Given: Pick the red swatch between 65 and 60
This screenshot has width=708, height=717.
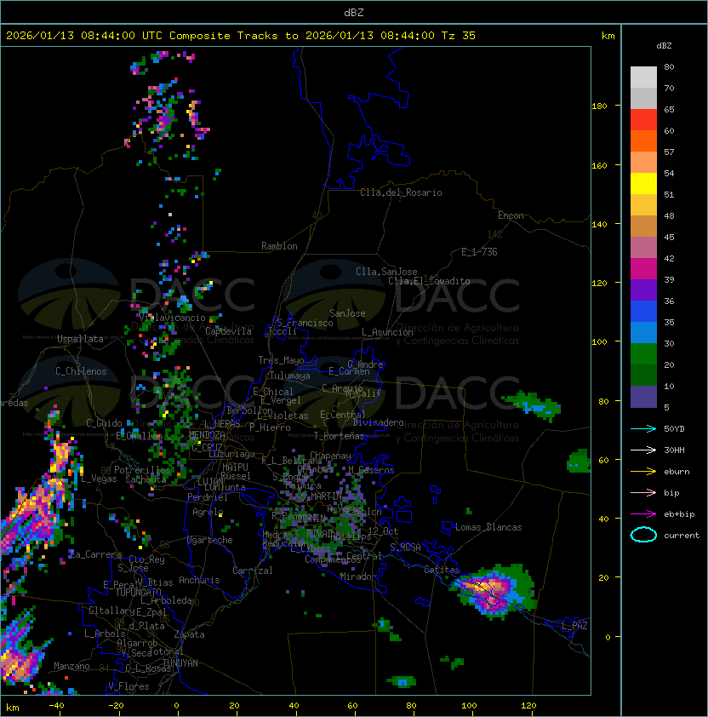Looking at the screenshot, I should [643, 119].
